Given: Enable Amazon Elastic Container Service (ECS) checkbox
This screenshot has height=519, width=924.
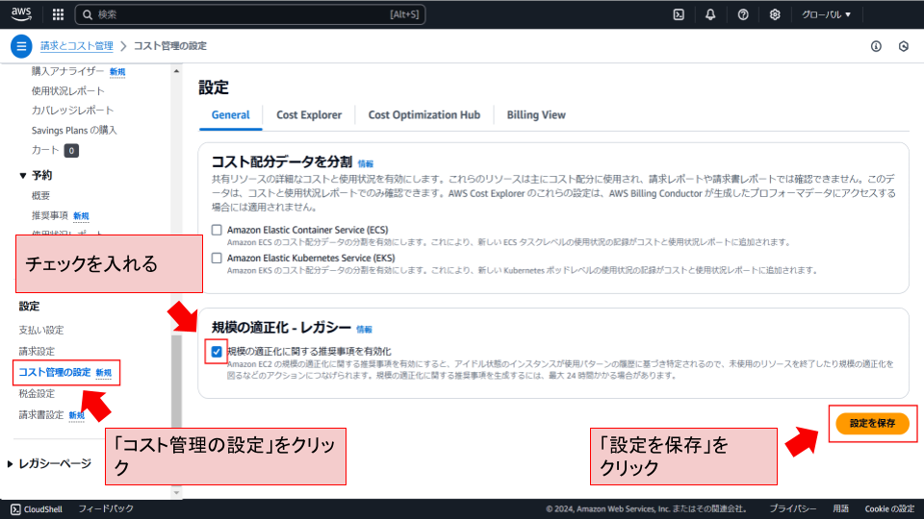Looking at the screenshot, I should tap(217, 230).
